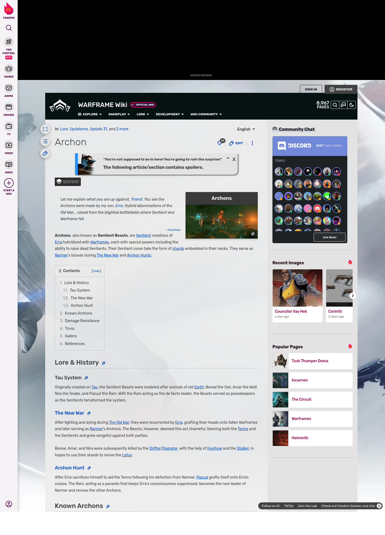The image size is (385, 535).
Task: Go to Trivia in Contents
Action: pos(70,328)
